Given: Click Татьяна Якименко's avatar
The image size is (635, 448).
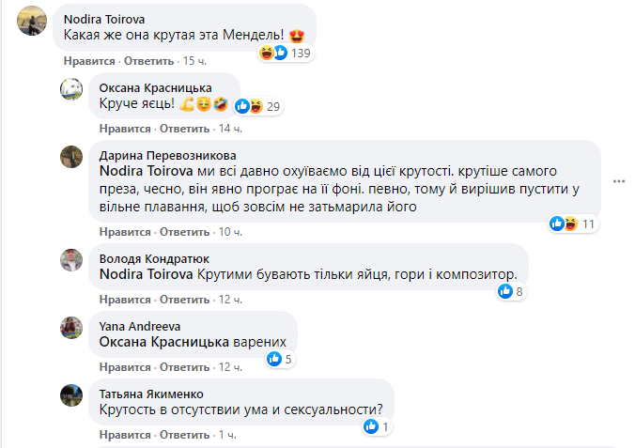Looking at the screenshot, I should point(72,394).
